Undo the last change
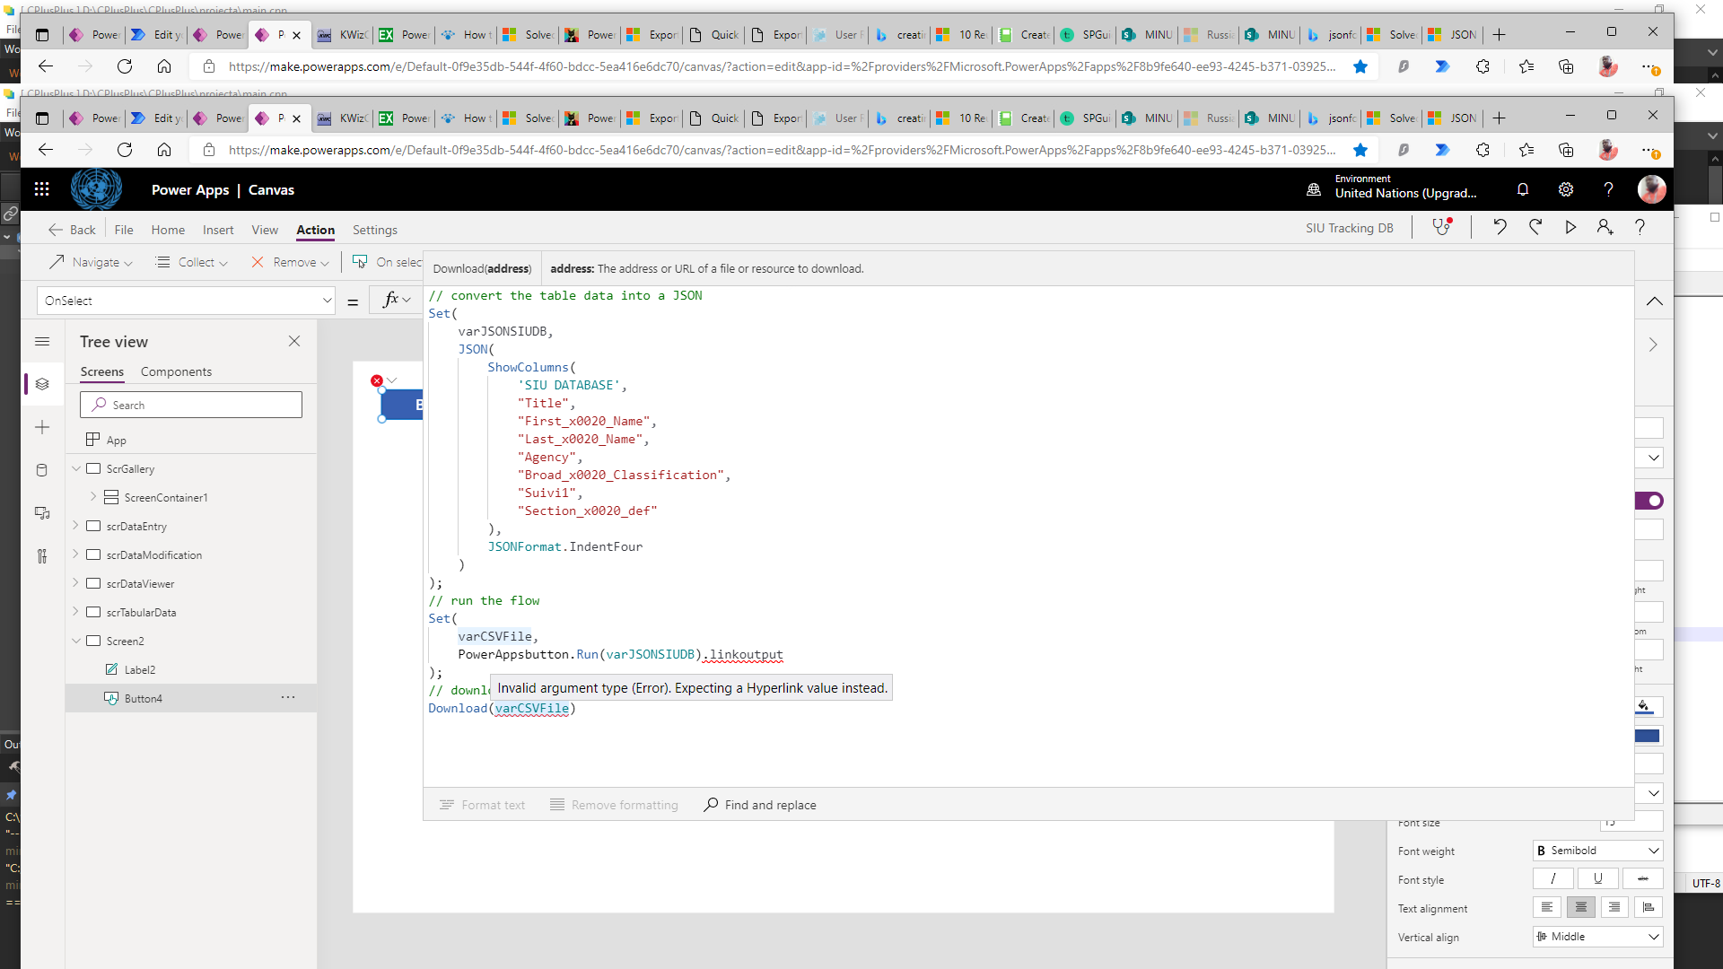Viewport: 1723px width, 969px height. point(1500,227)
